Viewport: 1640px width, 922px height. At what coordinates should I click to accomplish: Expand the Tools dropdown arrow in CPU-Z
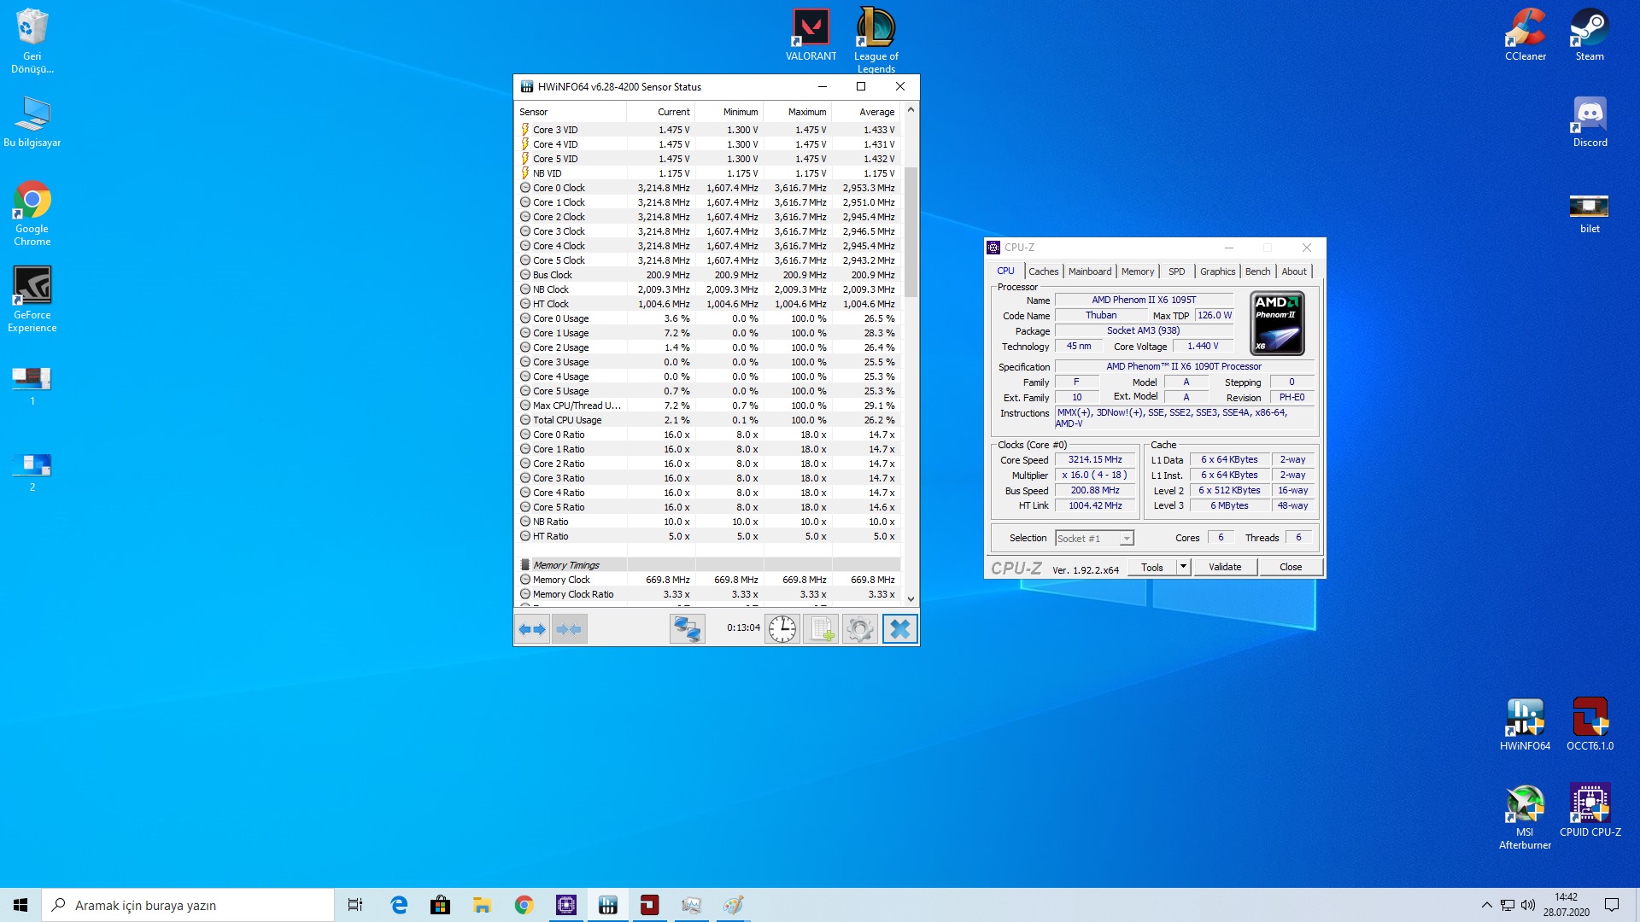click(1183, 567)
